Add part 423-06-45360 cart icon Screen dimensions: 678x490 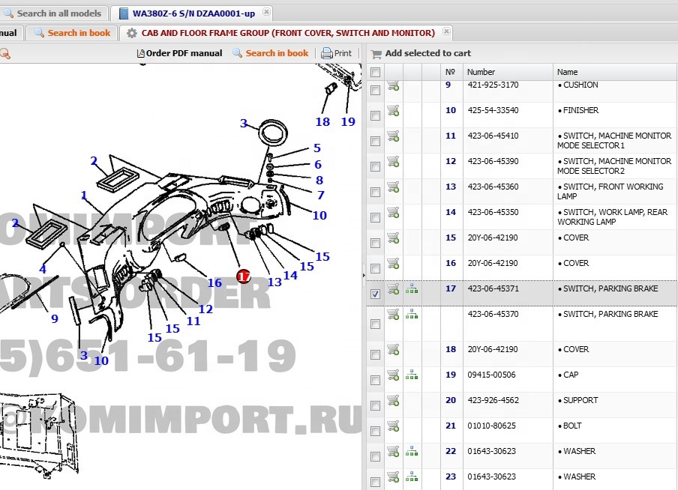click(x=393, y=187)
